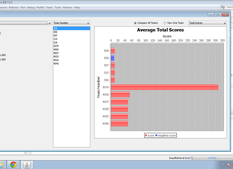Image resolution: width=233 pixels, height=169 pixels.
Task: Click the ScoutRetrieval (run) status label
Action: pyautogui.click(x=180, y=158)
